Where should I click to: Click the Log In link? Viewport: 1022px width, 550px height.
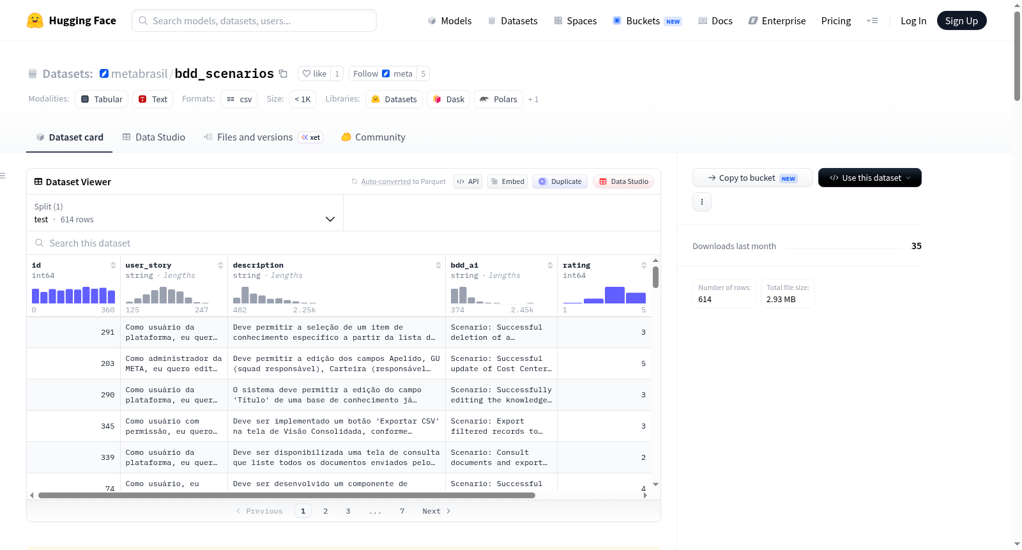[x=913, y=20]
